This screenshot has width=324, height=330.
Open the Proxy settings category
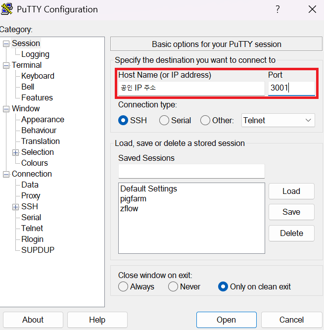click(x=31, y=196)
